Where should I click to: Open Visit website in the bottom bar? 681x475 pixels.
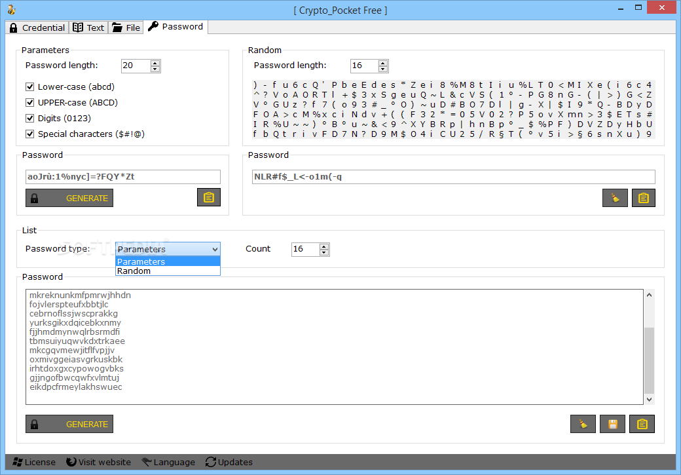99,462
